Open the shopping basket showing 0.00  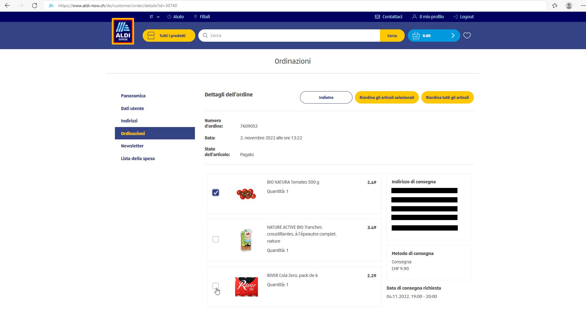click(434, 36)
